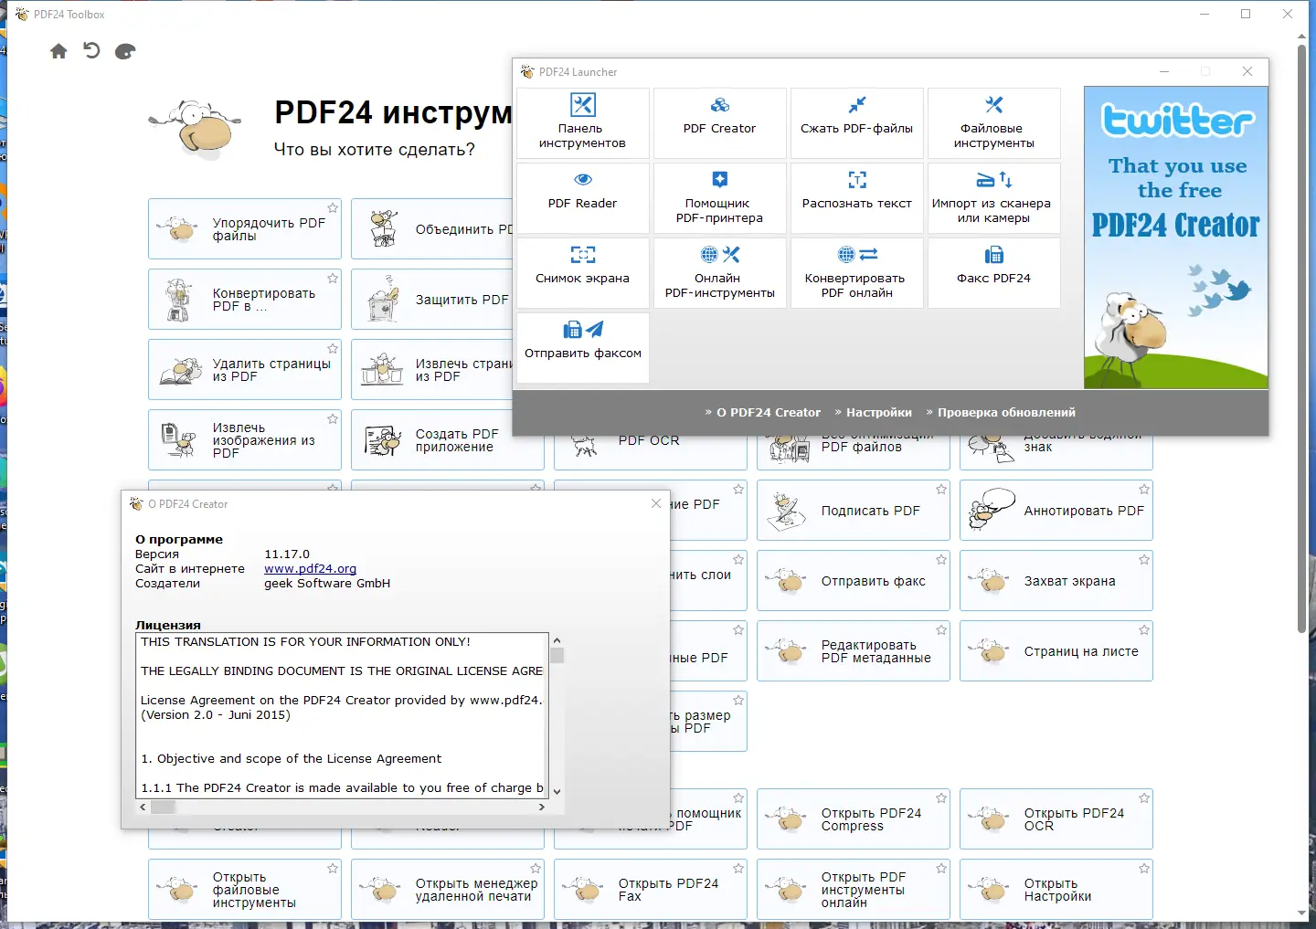Screen dimensions: 1316x929
Task: Toggle favorite star on Аннотировать PDF
Action: point(1144,490)
